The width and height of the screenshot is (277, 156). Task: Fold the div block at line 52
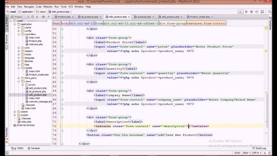[62, 38]
